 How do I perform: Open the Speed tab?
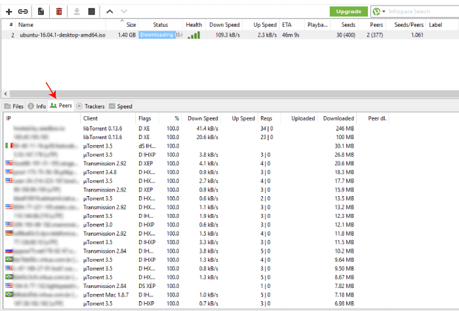click(x=121, y=106)
